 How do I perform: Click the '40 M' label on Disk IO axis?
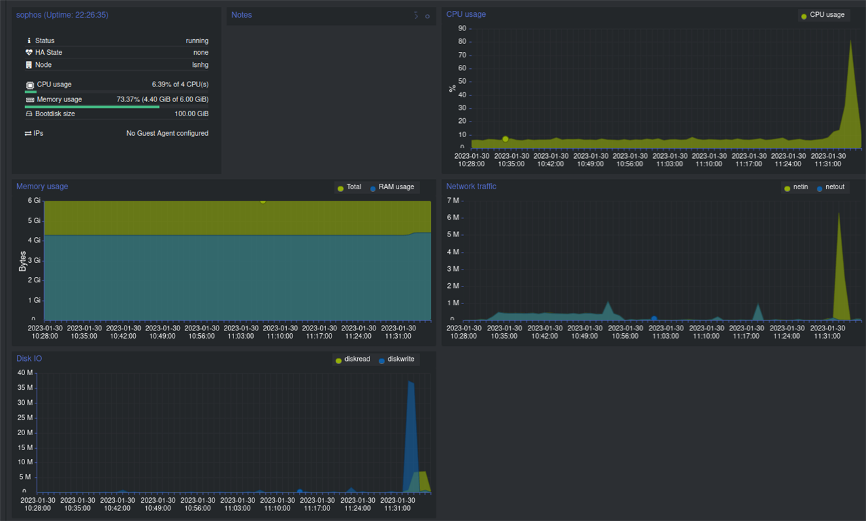[26, 373]
